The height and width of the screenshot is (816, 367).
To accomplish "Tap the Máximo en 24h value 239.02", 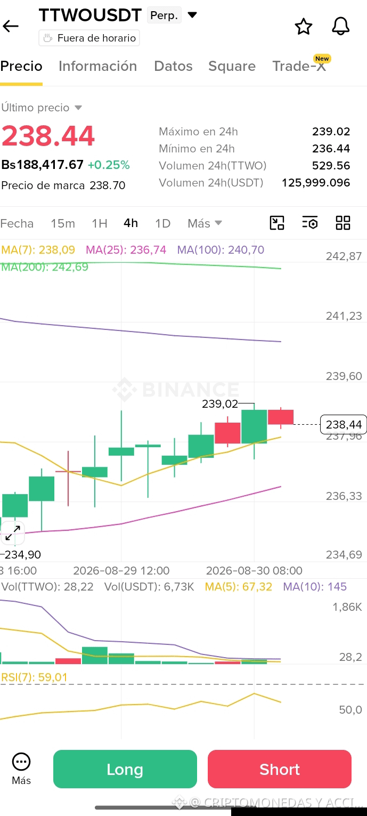I will coord(331,132).
